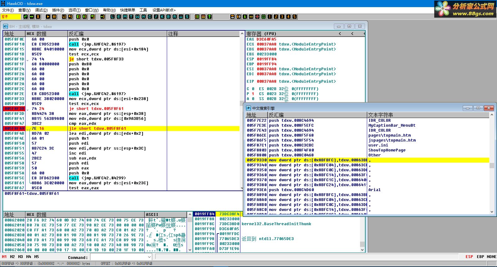Select EAX register value D3C60FA5
Screen dimensions: 497x267
point(266,39)
